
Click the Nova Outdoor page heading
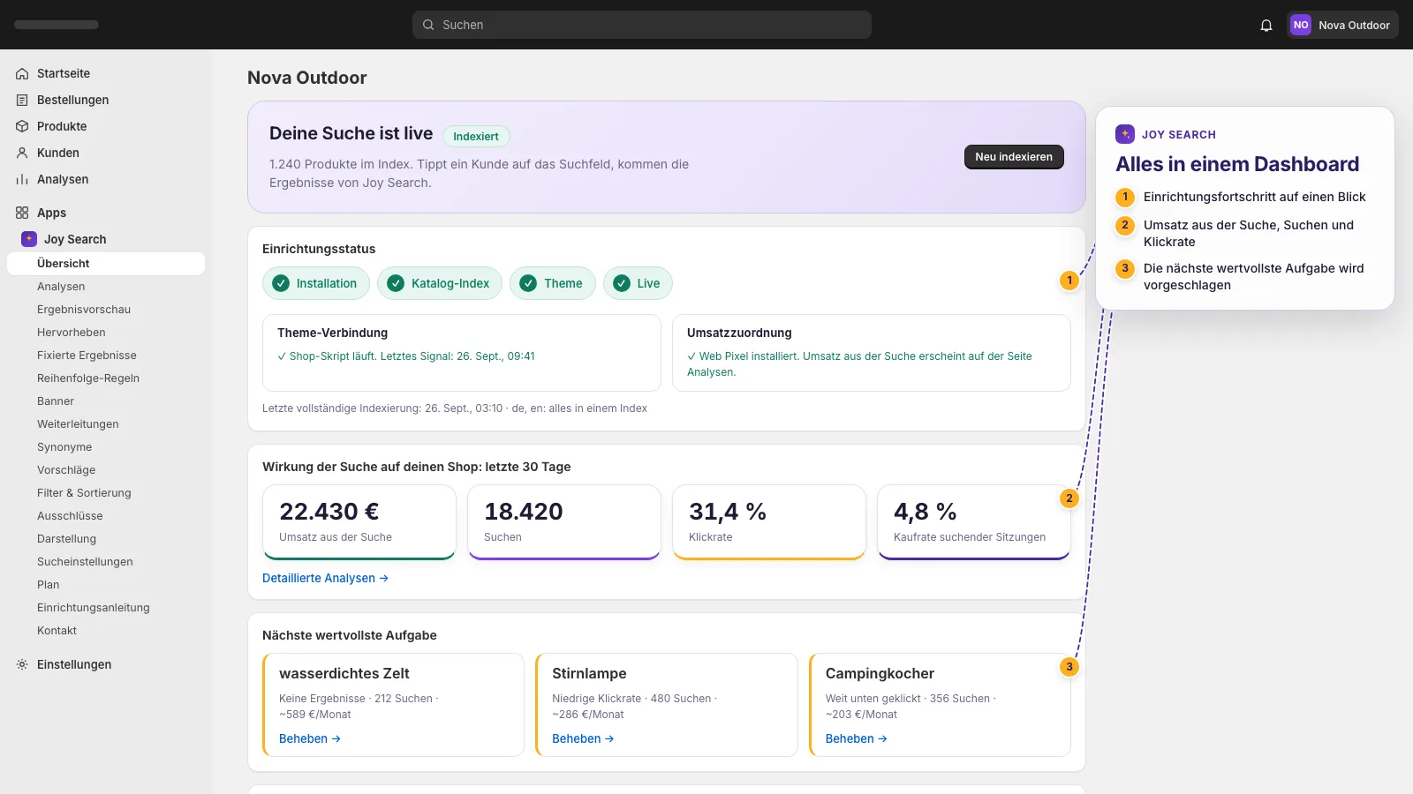pyautogui.click(x=307, y=78)
